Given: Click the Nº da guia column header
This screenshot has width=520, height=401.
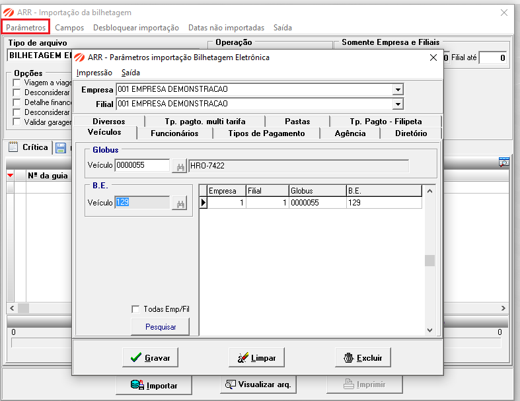Looking at the screenshot, I should click(x=48, y=176).
